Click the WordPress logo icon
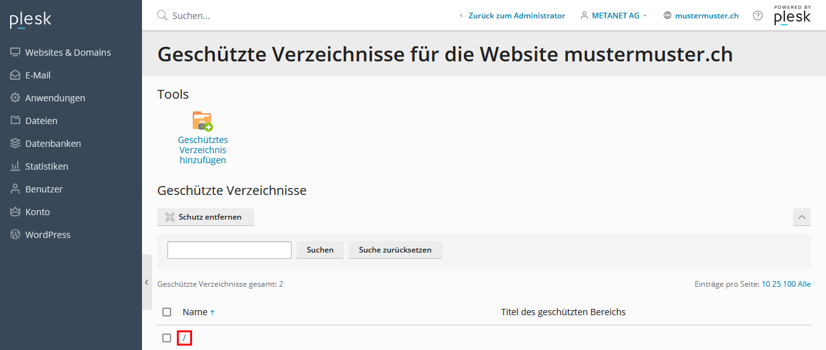Image resolution: width=826 pixels, height=350 pixels. coord(15,235)
